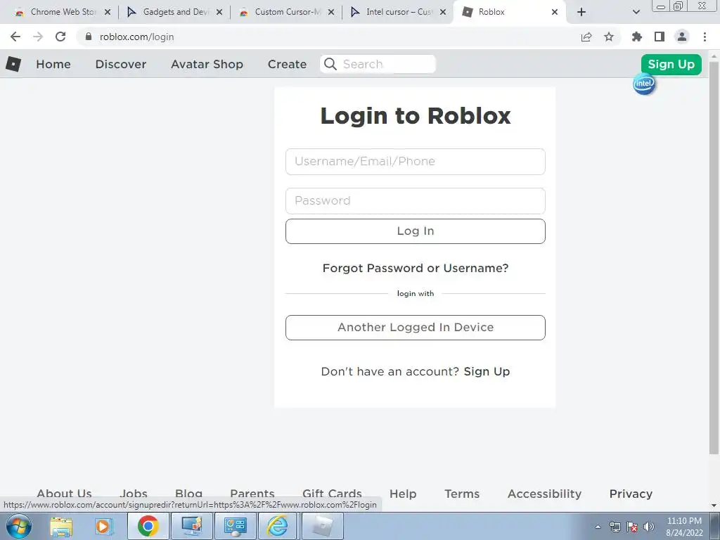Click Another Logged In Device button
The height and width of the screenshot is (540, 720).
click(x=415, y=328)
